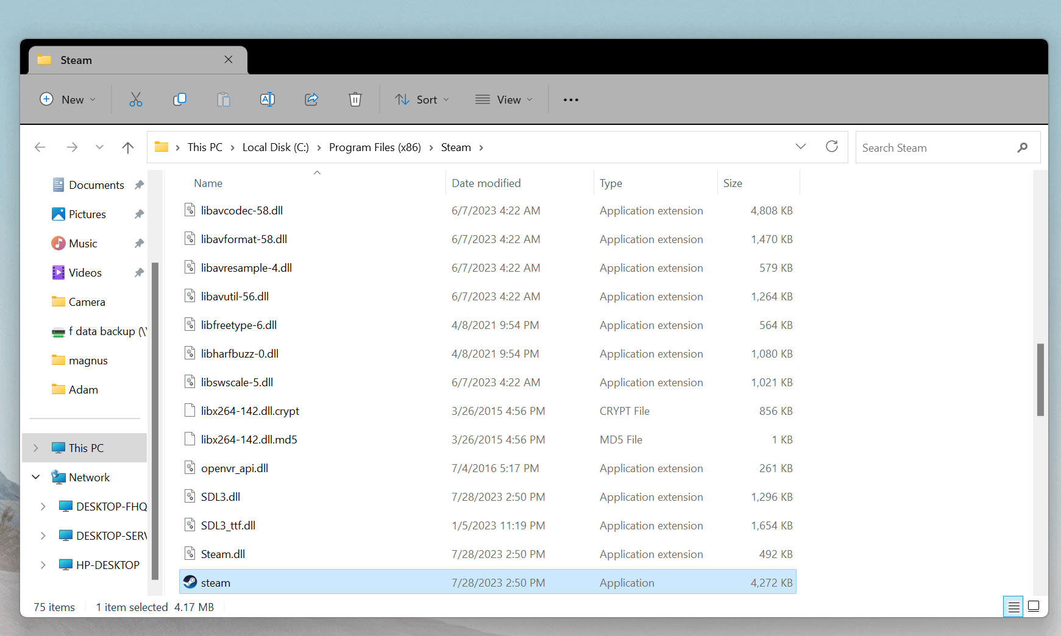The image size is (1061, 636).
Task: Click the Rename icon in toolbar
Action: point(268,99)
